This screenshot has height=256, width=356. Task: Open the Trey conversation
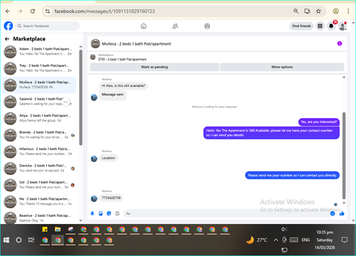click(x=39, y=68)
